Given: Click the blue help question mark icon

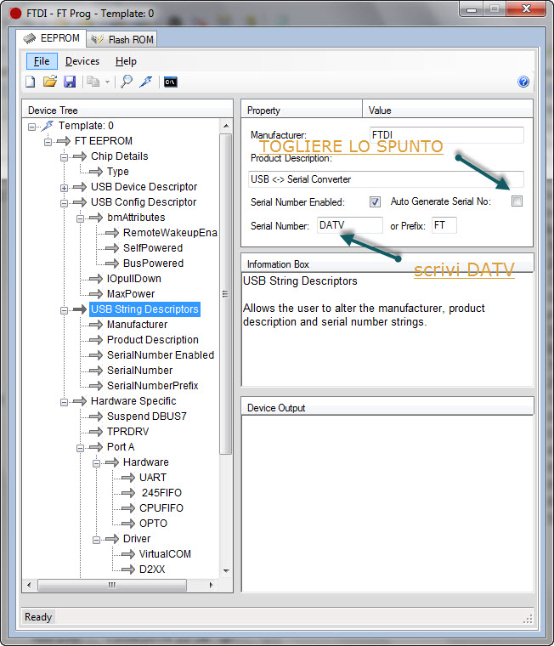Looking at the screenshot, I should (523, 82).
